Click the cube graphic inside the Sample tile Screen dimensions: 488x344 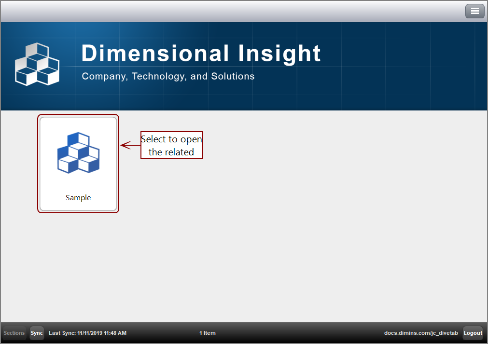click(78, 152)
